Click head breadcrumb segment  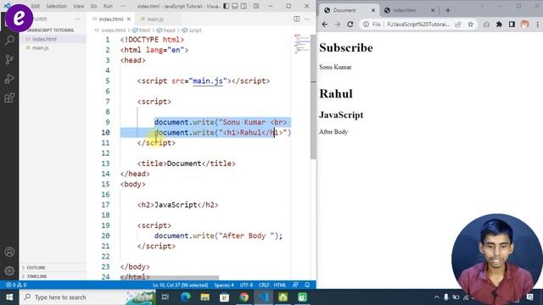pyautogui.click(x=166, y=30)
